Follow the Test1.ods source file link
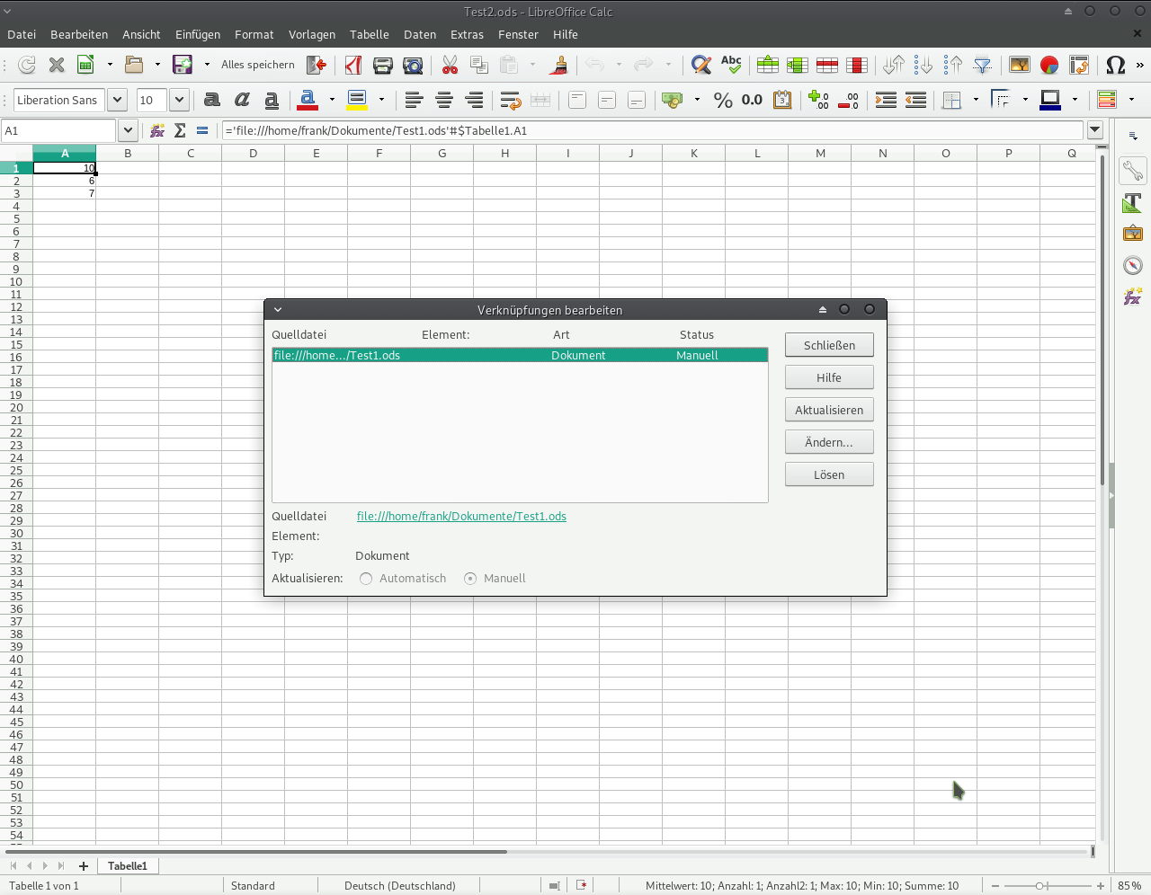This screenshot has width=1151, height=895. pos(461,516)
